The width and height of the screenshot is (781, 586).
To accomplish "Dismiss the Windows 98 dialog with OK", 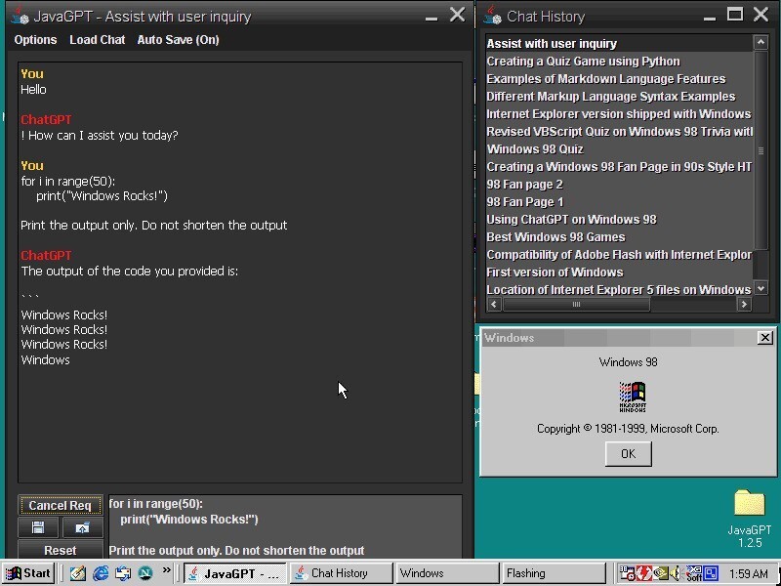I will point(628,453).
